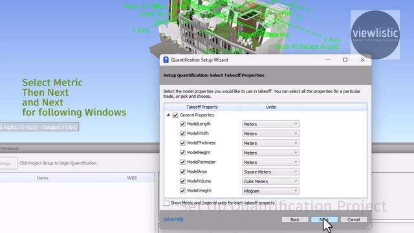Open the ModelWidth units dropdown
414x233 pixels.
(270, 133)
